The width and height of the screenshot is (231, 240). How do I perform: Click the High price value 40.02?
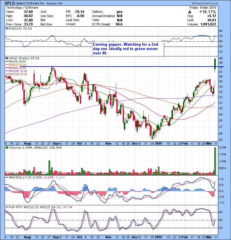point(28,16)
